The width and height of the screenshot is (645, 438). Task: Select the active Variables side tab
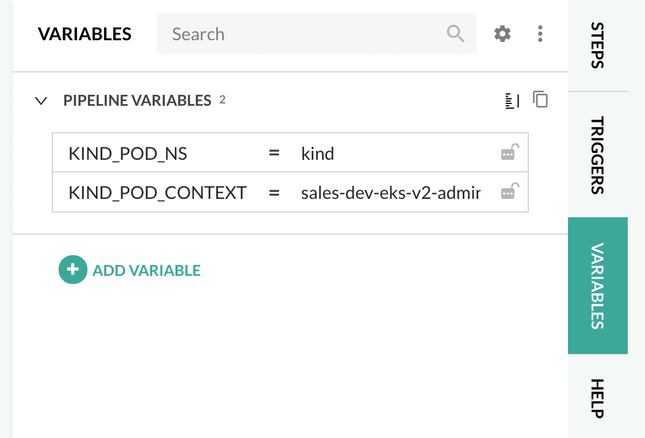(x=597, y=286)
